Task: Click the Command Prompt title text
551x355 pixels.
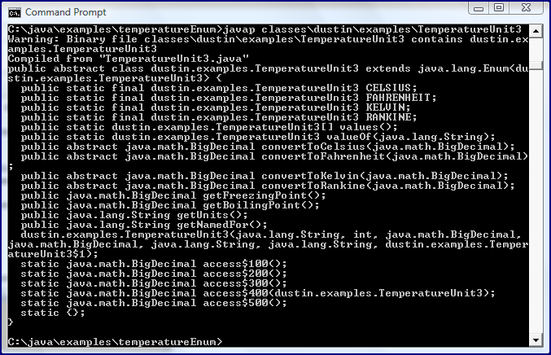Action: [65, 12]
